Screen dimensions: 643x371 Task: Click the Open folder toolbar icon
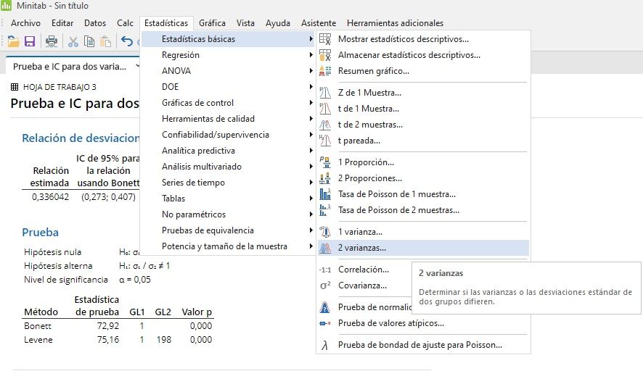[13, 41]
